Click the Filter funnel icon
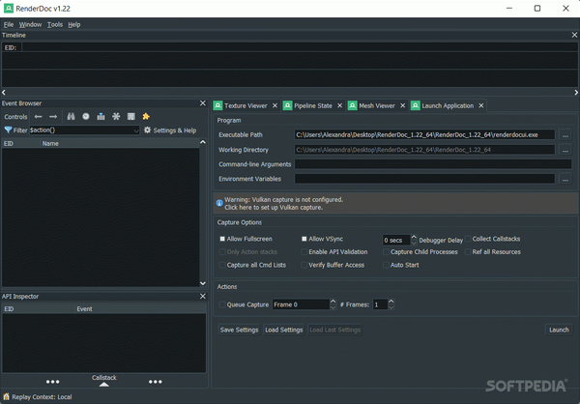The height and width of the screenshot is (404, 580). (8, 130)
